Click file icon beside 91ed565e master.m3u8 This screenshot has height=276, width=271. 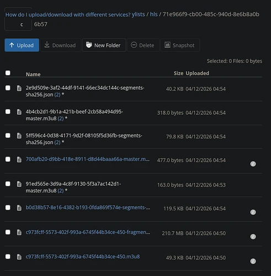pos(19,184)
